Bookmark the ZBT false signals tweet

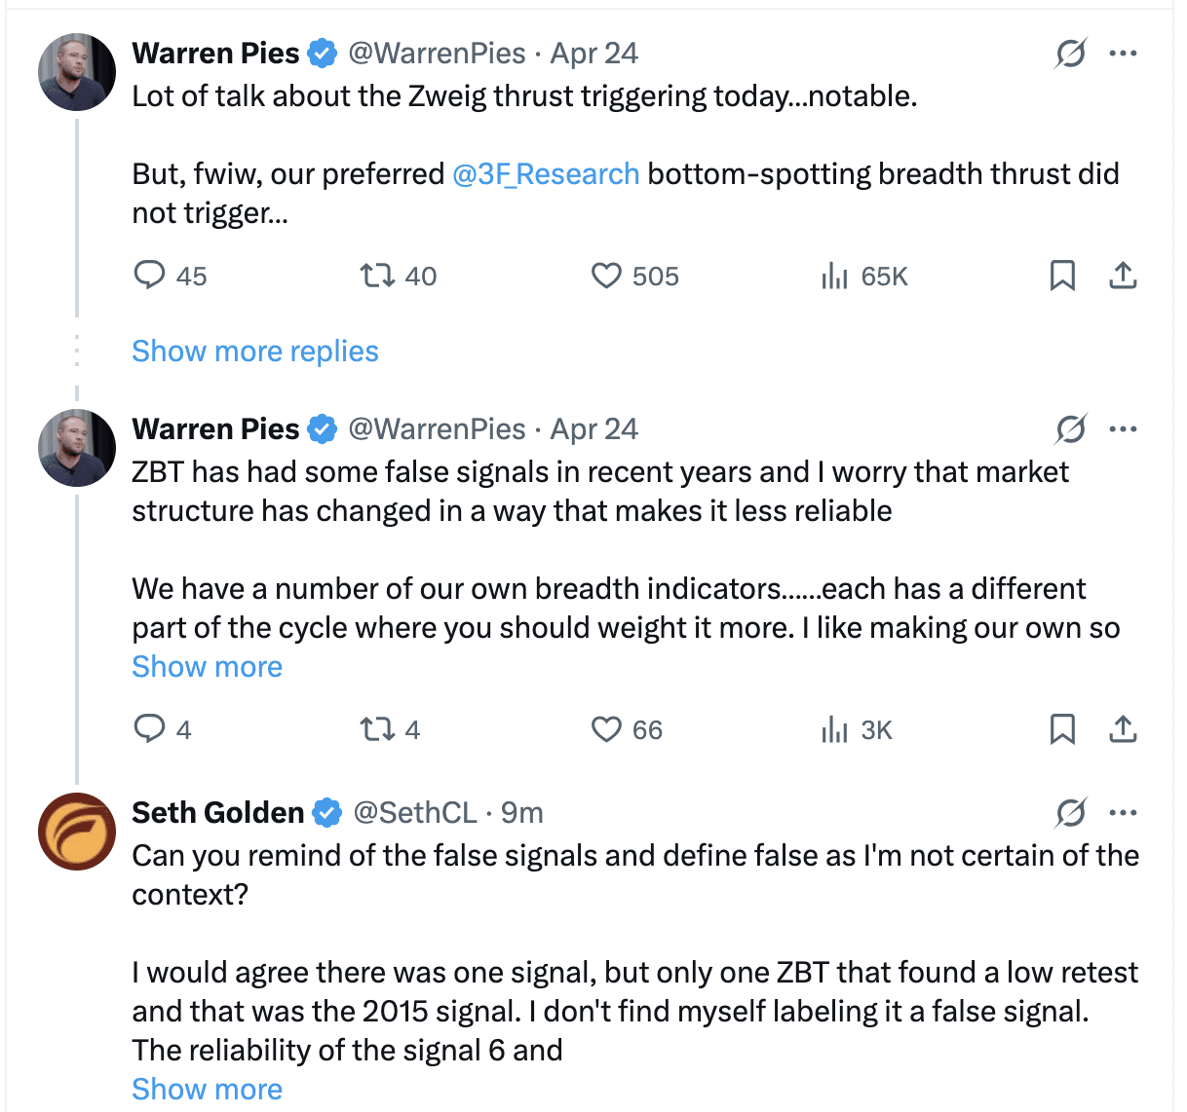click(x=1062, y=729)
